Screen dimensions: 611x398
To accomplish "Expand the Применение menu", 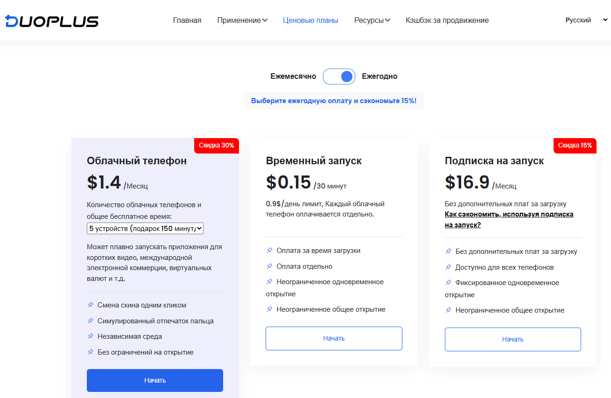I will click(242, 21).
